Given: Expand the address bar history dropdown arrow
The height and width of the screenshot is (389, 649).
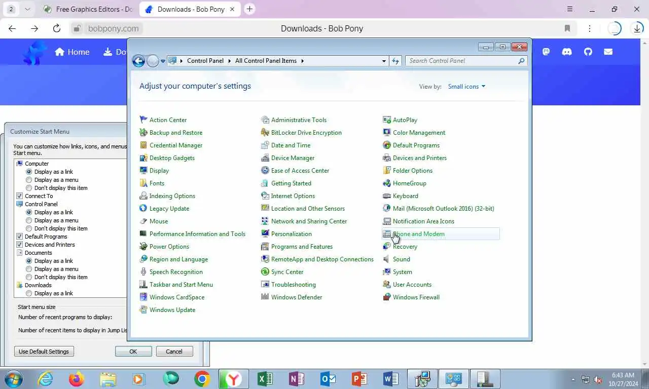Looking at the screenshot, I should click(x=384, y=61).
